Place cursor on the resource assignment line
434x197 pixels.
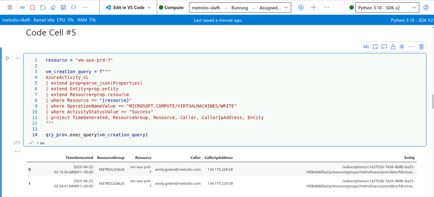[x=80, y=60]
